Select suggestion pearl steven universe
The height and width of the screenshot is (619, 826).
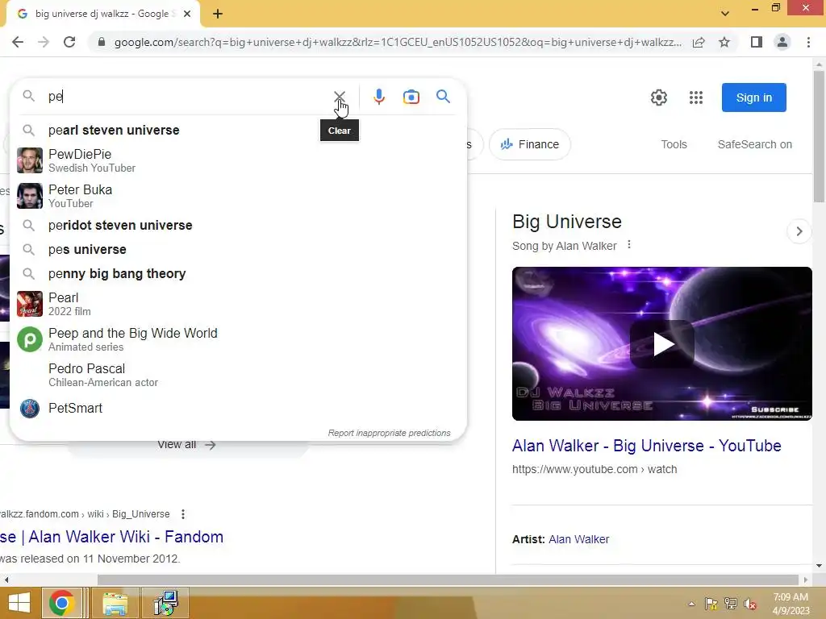click(238, 130)
